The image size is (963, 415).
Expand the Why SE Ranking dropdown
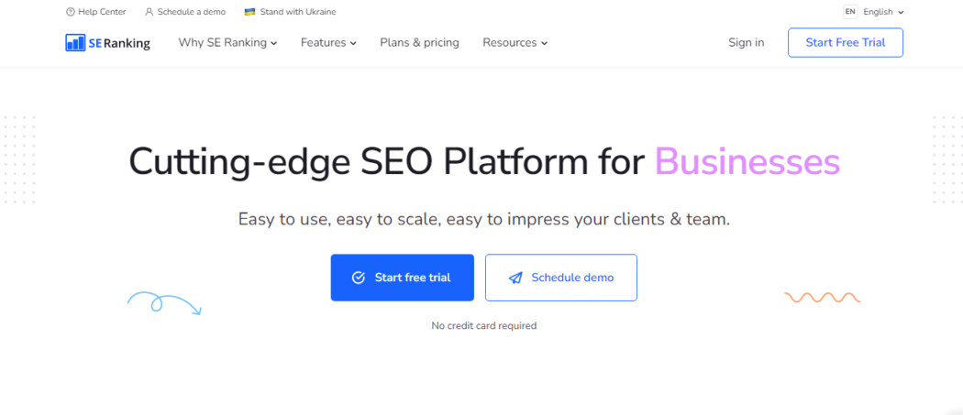click(227, 42)
